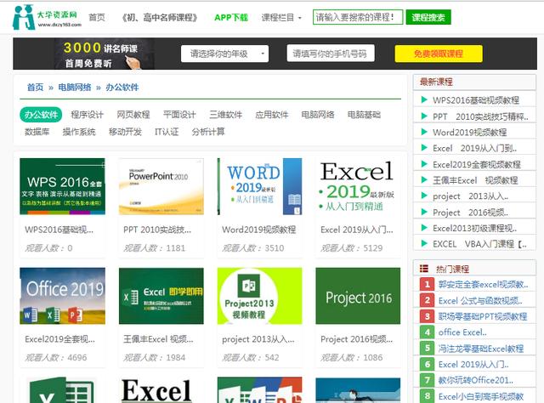This screenshot has width=544, height=403.
Task: Open the APP下载 navigation item
Action: click(231, 17)
